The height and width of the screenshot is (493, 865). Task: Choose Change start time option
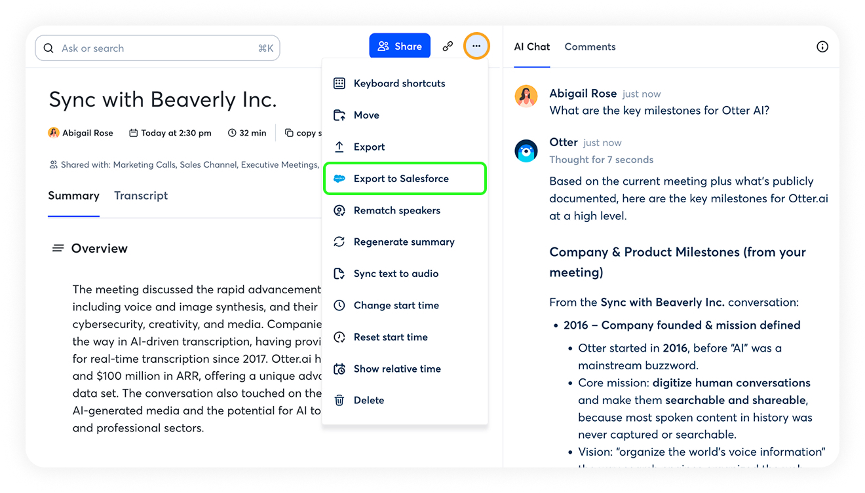click(396, 306)
